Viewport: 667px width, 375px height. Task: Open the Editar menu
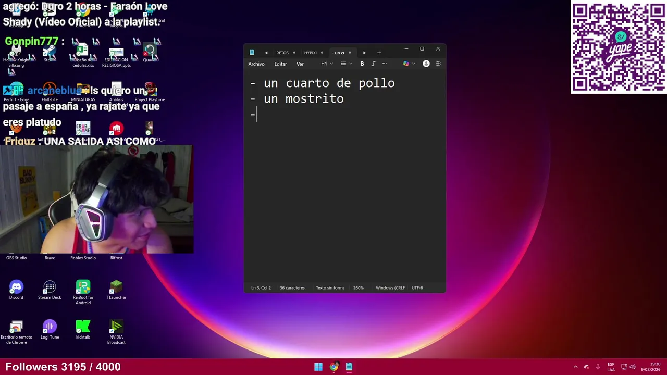pos(280,64)
